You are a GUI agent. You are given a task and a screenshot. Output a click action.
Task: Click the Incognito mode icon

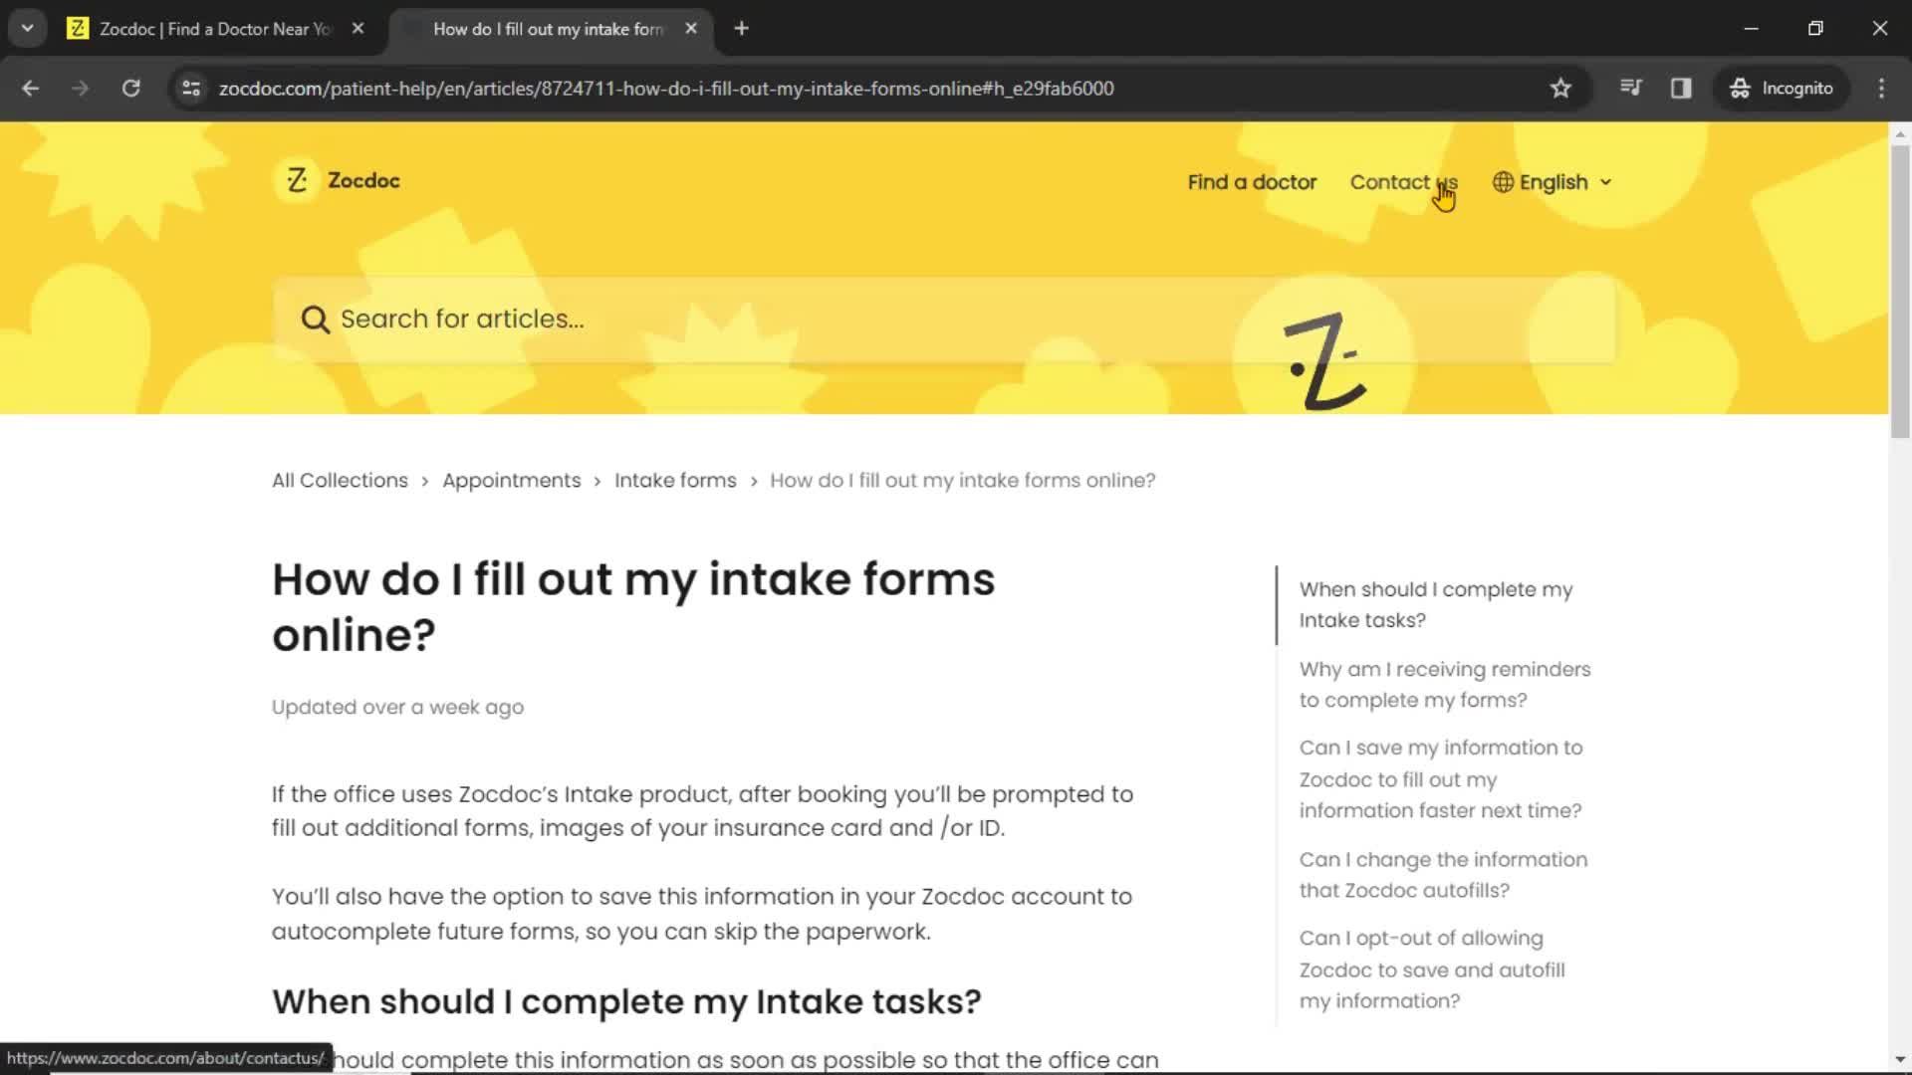pyautogui.click(x=1740, y=88)
